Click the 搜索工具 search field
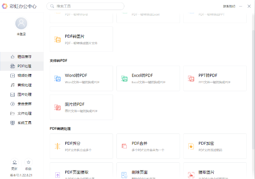The image size is (255, 179). [x=88, y=6]
